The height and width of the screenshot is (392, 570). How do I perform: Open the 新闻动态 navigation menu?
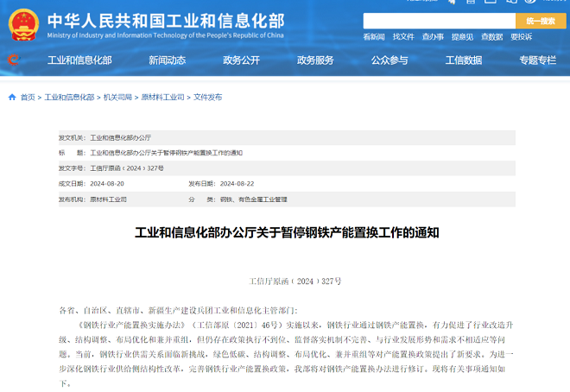point(167,60)
